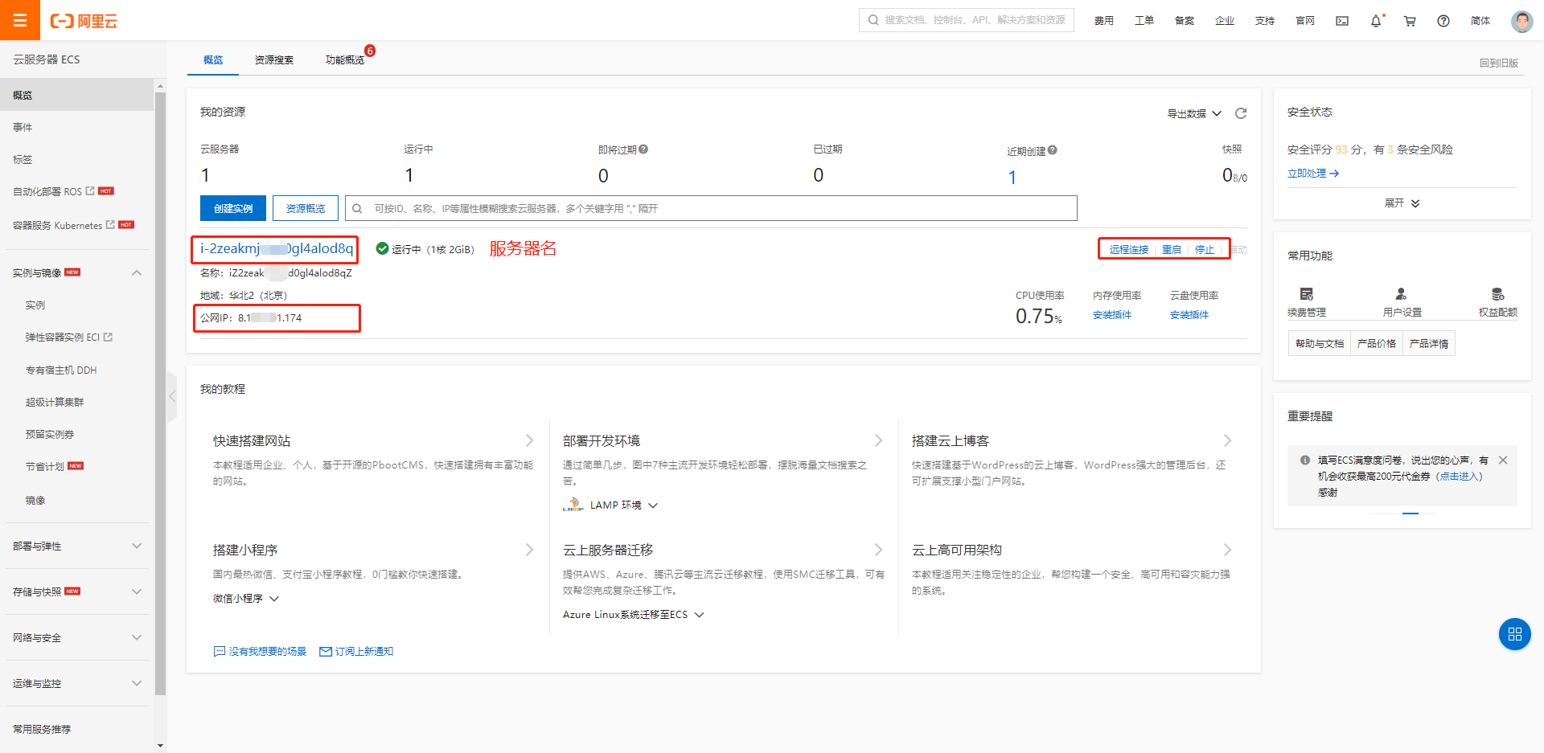
Task: Open the 自动化部署 ROS external link
Action: [90, 191]
